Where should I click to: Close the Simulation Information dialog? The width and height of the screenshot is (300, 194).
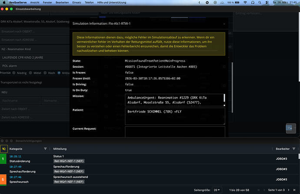coord(224,24)
